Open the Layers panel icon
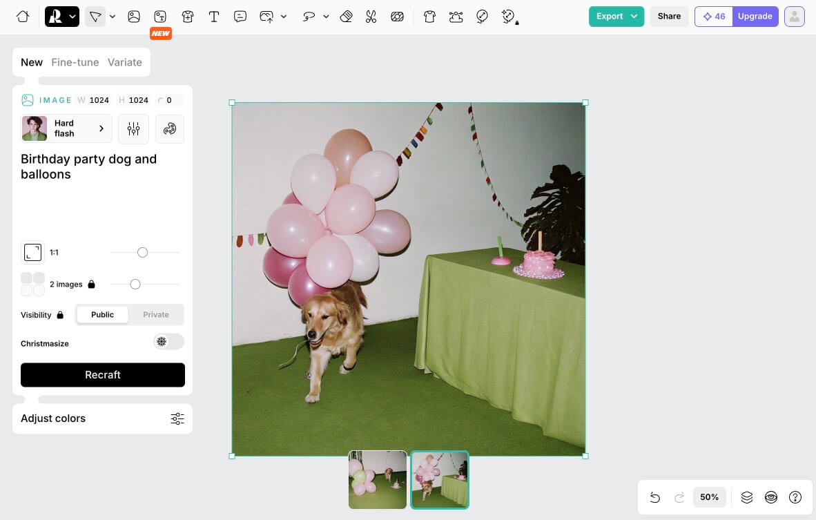Screen dimensions: 816x520 747,497
